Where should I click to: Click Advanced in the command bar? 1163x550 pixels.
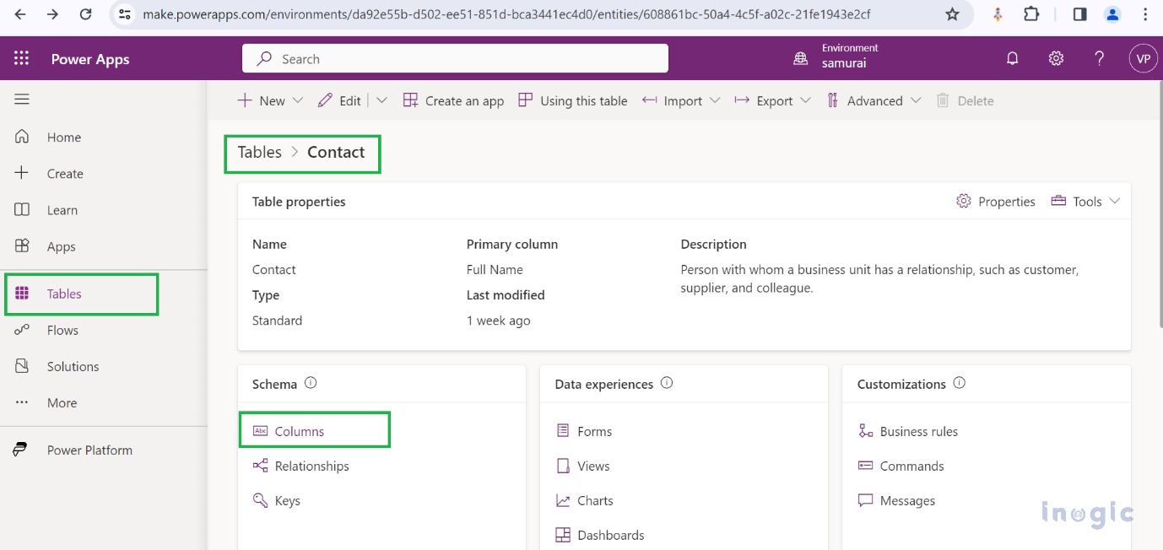pos(864,100)
